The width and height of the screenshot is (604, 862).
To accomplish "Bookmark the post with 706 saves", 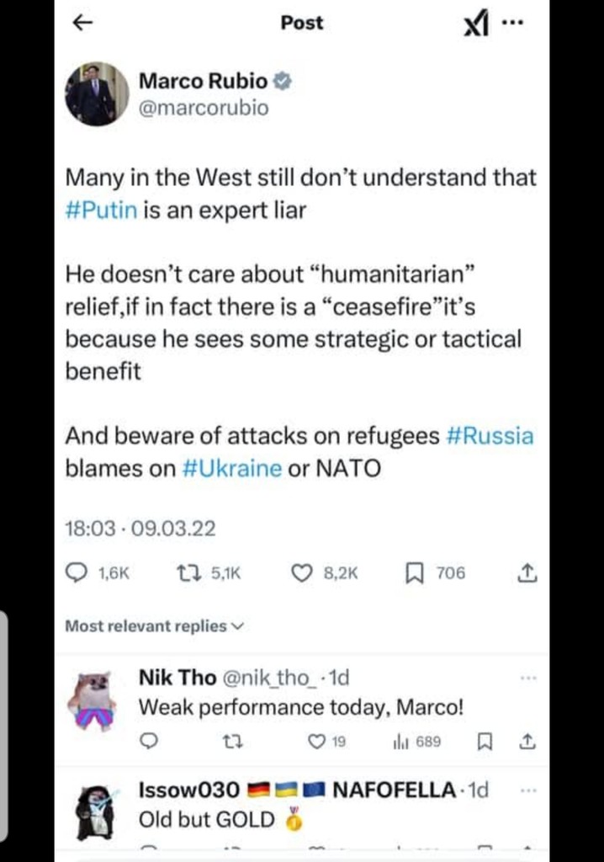I will pos(415,573).
